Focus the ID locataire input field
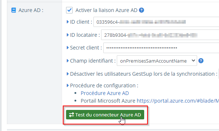219x131 pixels. [160, 35]
